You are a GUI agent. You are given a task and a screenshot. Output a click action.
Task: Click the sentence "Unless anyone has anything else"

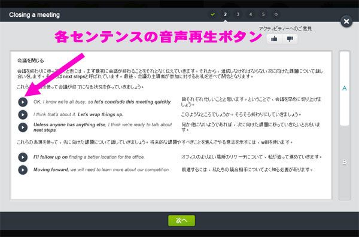[x=102, y=127]
